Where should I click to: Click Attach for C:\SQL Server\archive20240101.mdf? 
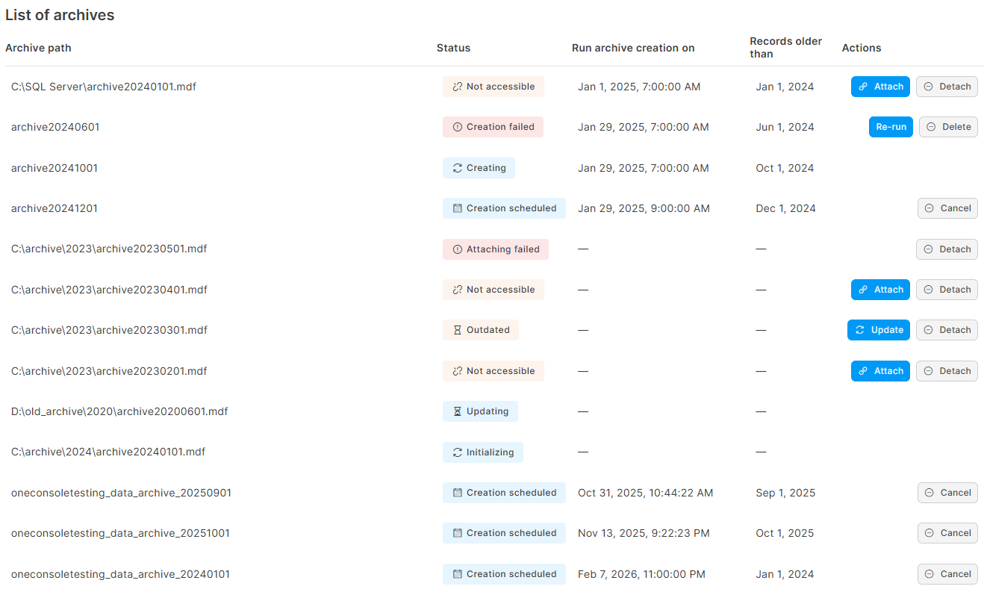(x=880, y=87)
